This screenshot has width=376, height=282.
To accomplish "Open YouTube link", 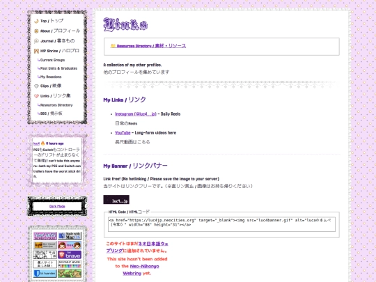I will 123,132.
